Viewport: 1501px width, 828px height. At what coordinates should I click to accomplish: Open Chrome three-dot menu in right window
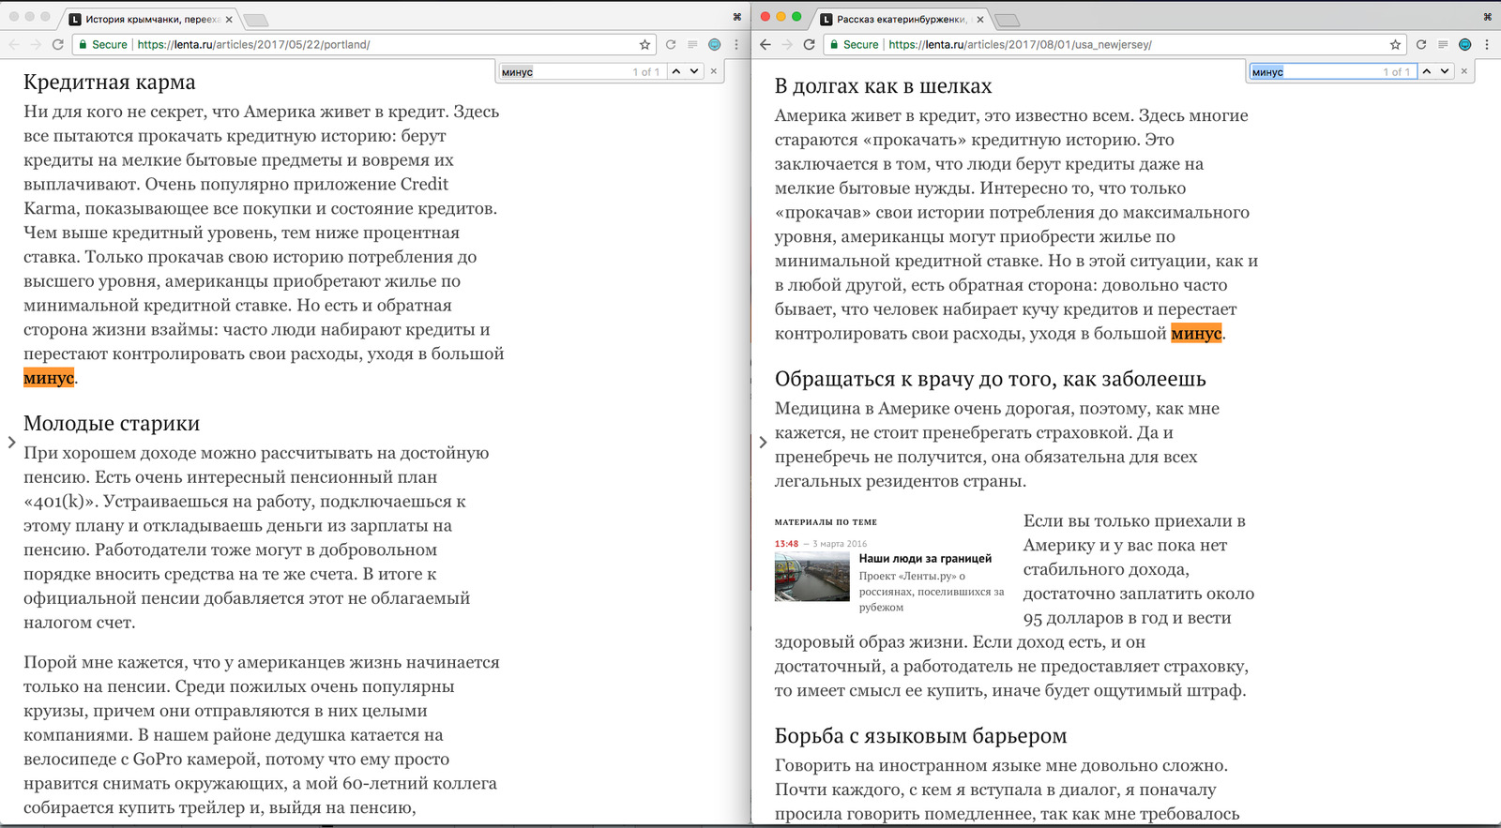[1487, 44]
